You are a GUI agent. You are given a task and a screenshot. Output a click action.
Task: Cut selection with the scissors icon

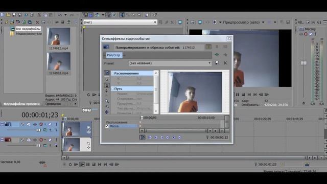point(39,15)
